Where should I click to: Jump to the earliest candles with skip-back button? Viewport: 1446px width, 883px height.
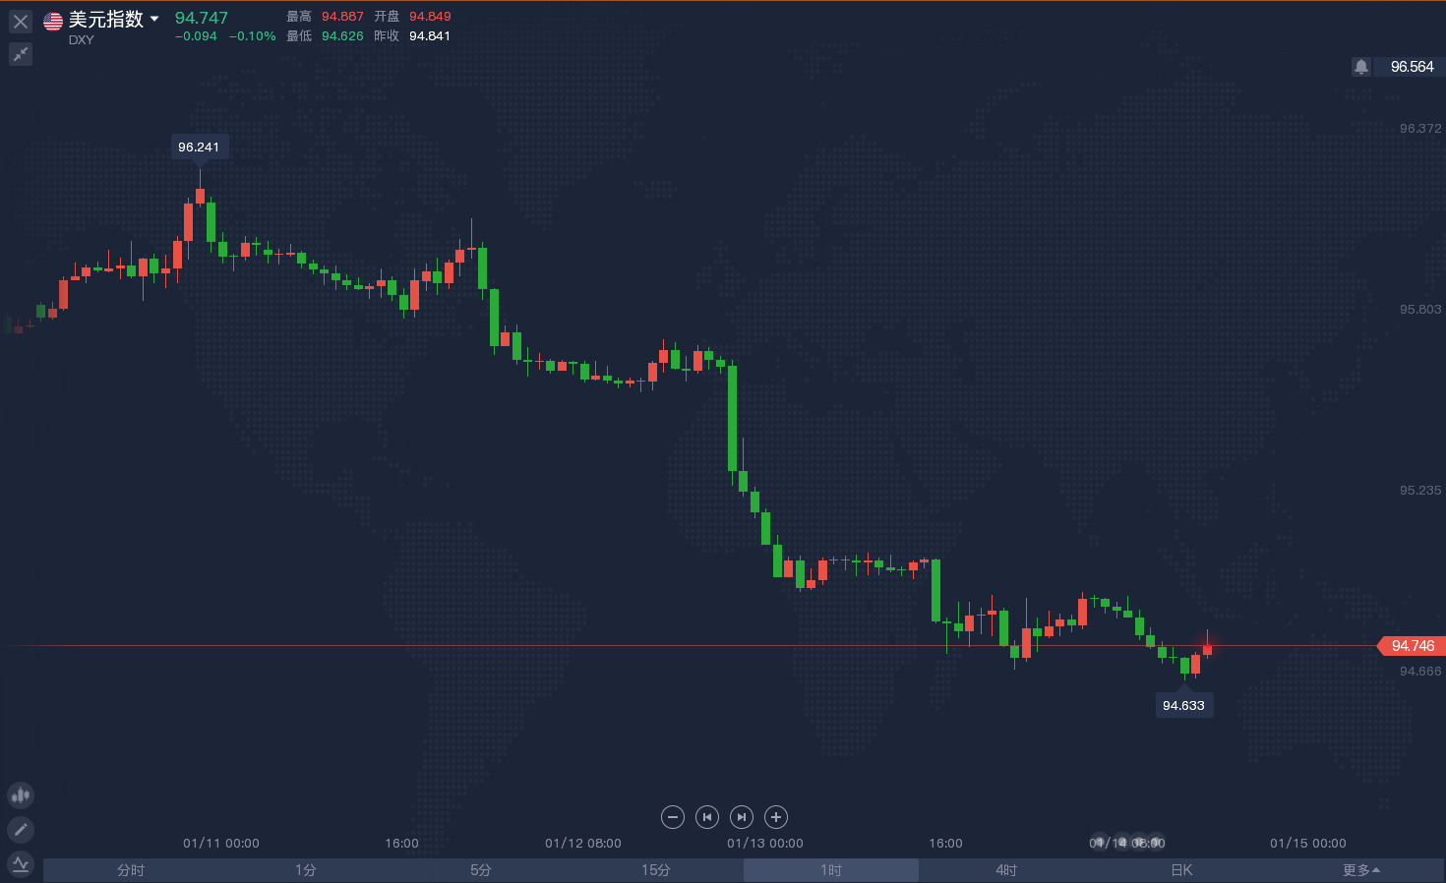click(707, 817)
